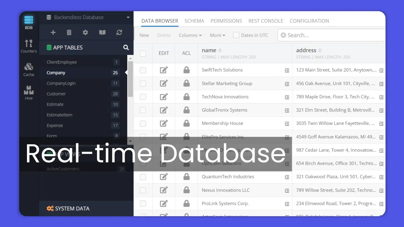Enable the Dates in UTC checkbox
The width and height of the screenshot is (404, 227).
(236, 35)
